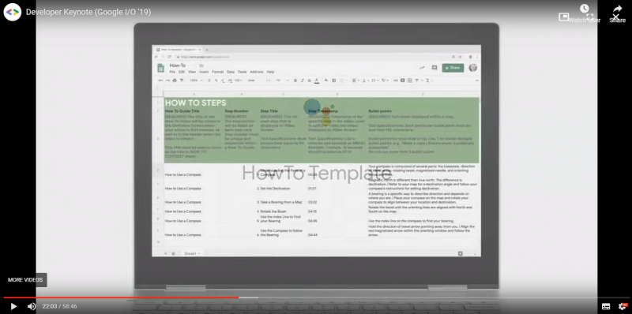Click the insert link icon in toolbar
The image size is (632, 314).
pyautogui.click(x=396, y=80)
